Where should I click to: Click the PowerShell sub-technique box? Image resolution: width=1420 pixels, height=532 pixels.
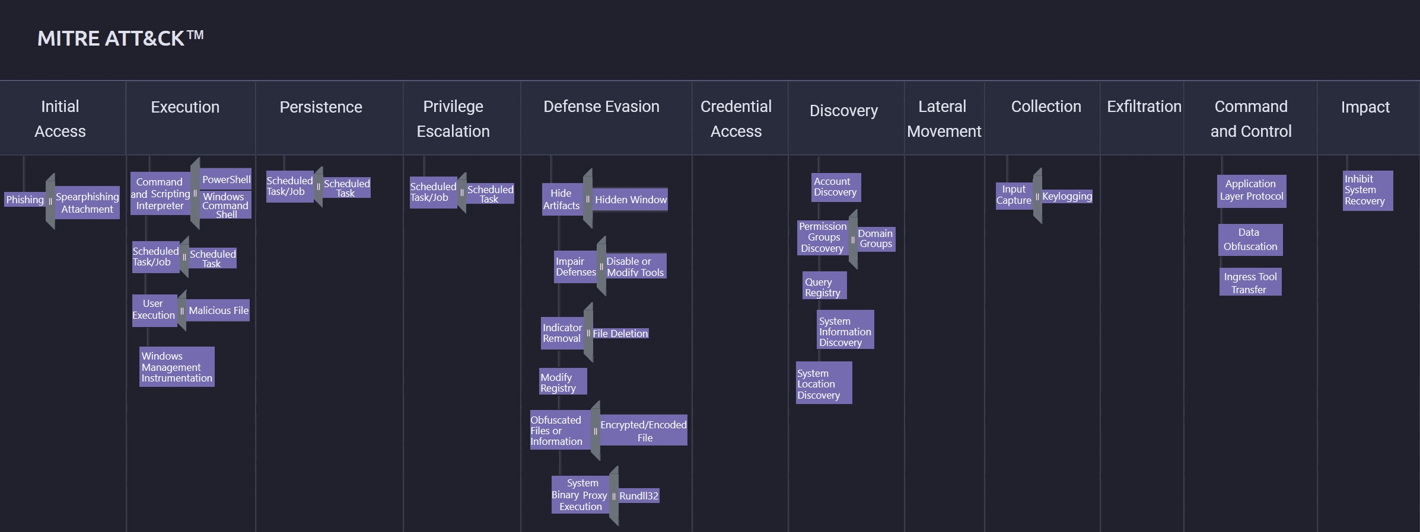pos(226,180)
